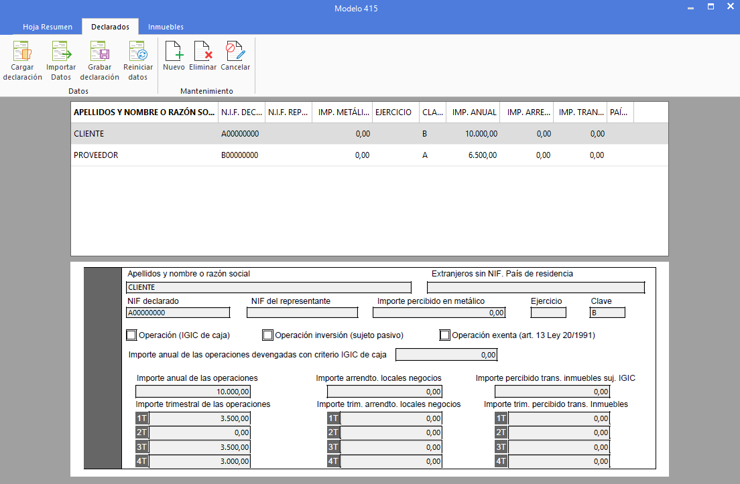Check Operación exenta (art. 13 Ley 20/1991)
Image resolution: width=740 pixels, height=484 pixels.
pyautogui.click(x=444, y=335)
